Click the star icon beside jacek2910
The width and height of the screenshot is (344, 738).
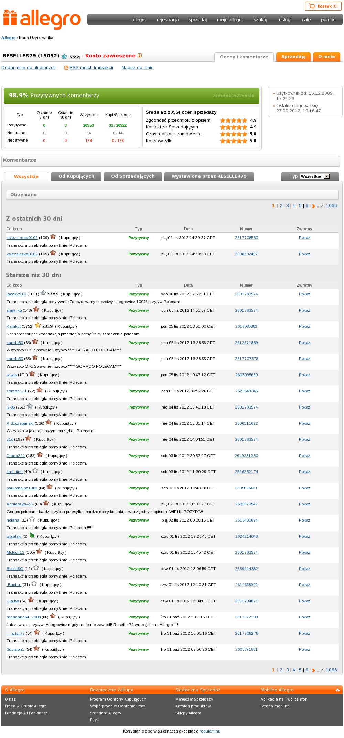43,293
